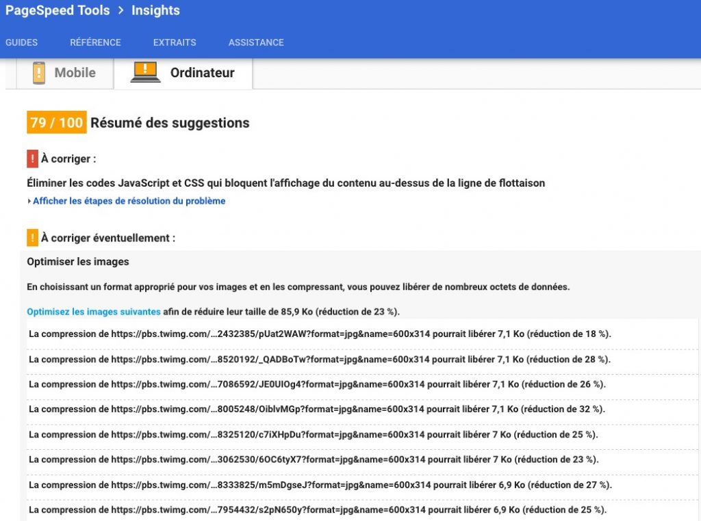Viewport: 701px width, 521px height.
Task: Click the Insights breadcrumb title
Action: [155, 11]
